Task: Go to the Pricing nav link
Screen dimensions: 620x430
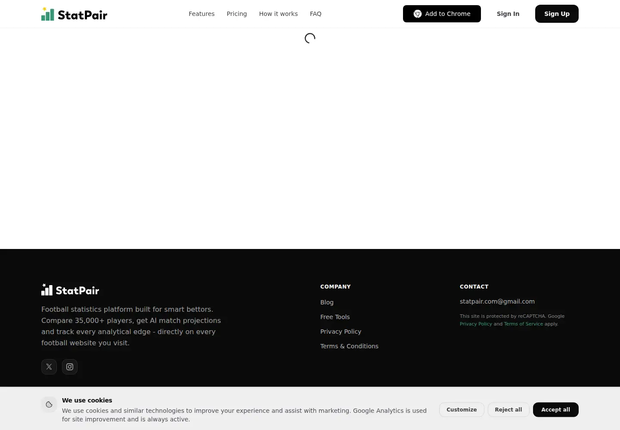Action: pyautogui.click(x=237, y=14)
